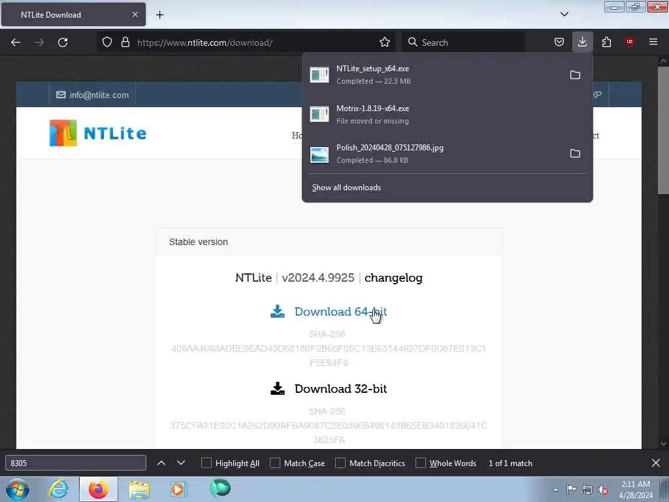Open Firefox hamburger application menu
This screenshot has height=502, width=669.
tap(653, 42)
